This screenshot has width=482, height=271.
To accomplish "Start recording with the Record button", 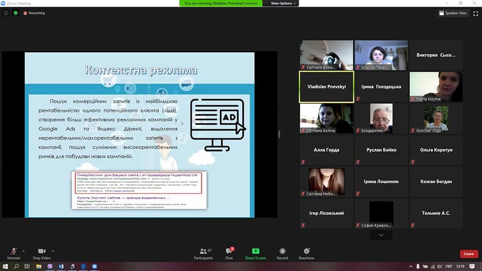I will point(282,252).
